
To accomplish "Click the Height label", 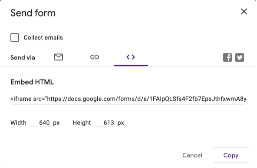I will [x=82, y=122].
